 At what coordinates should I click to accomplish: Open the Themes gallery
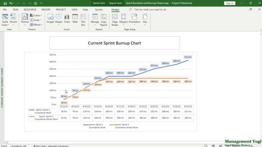[x=25, y=20]
